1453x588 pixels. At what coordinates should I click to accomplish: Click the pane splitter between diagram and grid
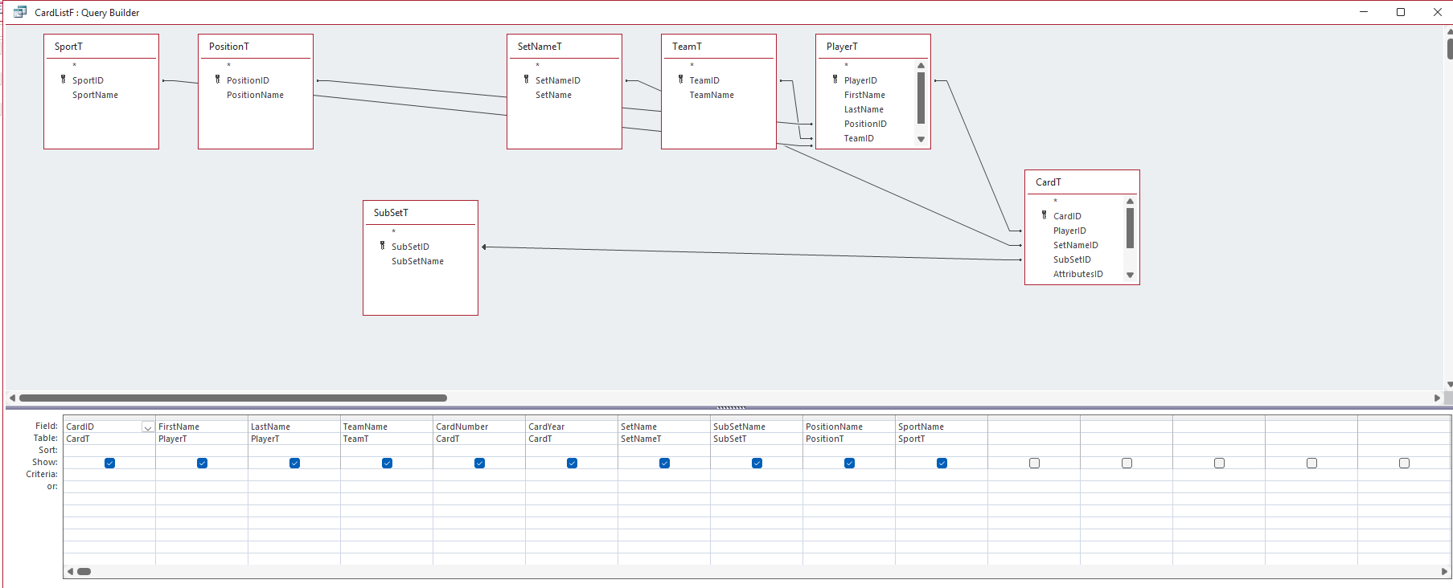pyautogui.click(x=730, y=407)
